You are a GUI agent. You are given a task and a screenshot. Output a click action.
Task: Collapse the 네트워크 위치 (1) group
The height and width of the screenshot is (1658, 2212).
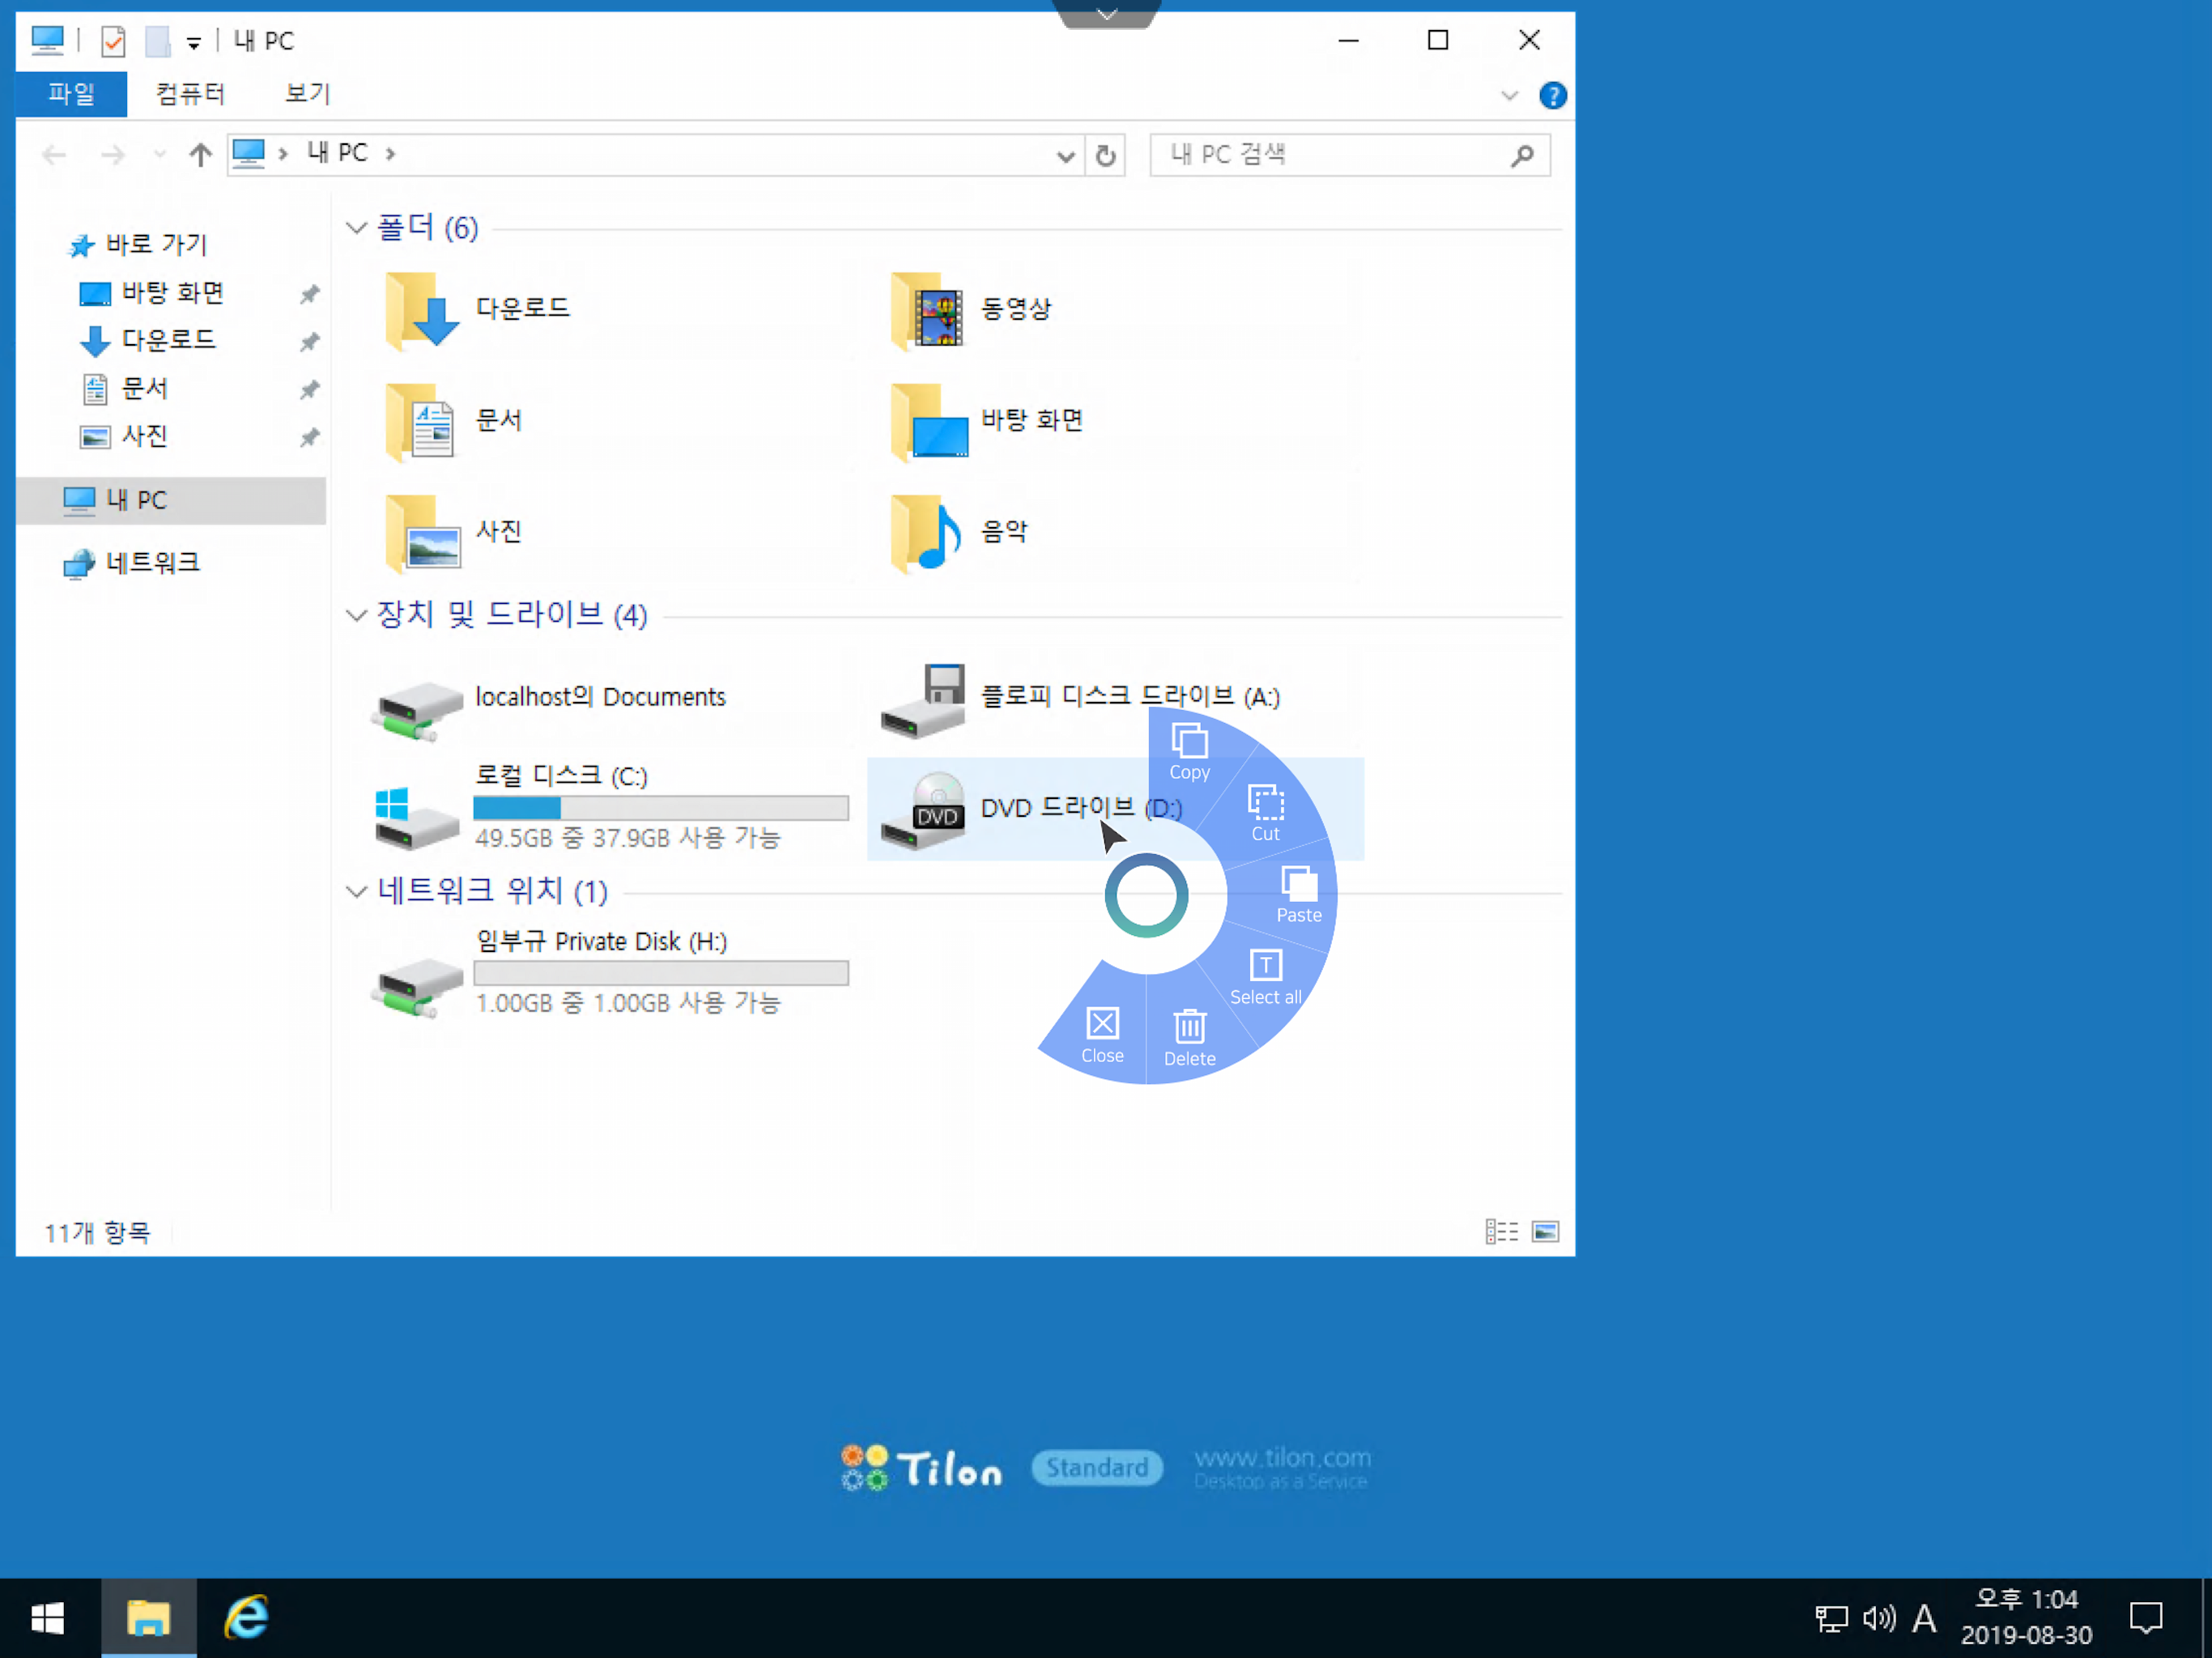356,891
